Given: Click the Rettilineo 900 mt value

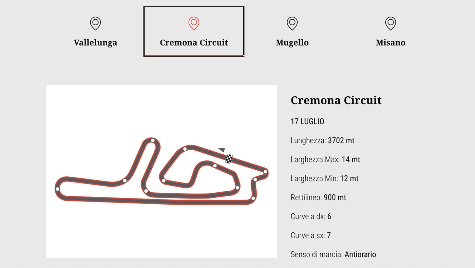Looking at the screenshot, I should click(335, 197).
